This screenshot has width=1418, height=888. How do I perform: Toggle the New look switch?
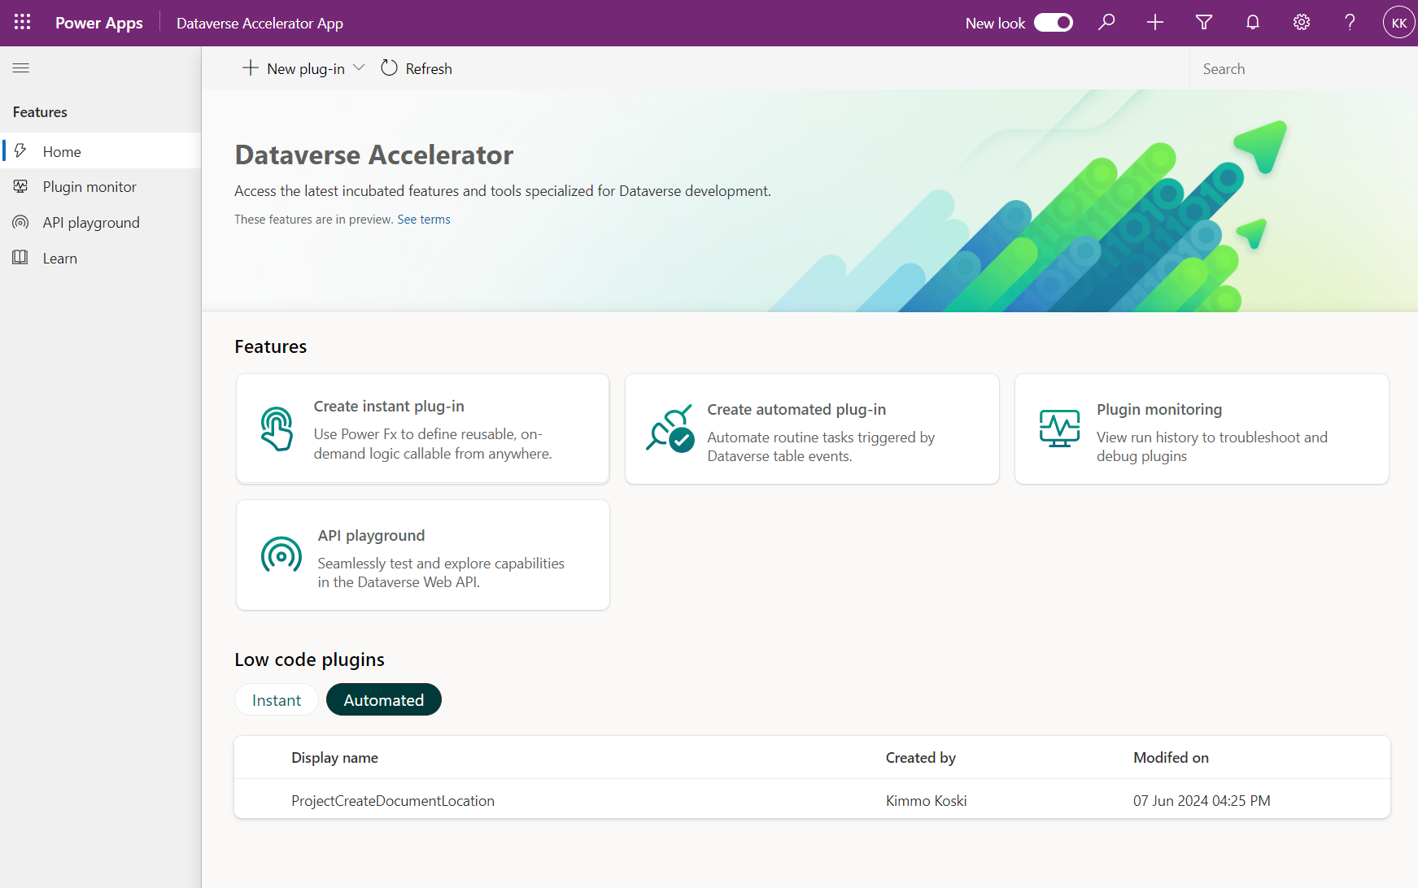coord(1054,23)
